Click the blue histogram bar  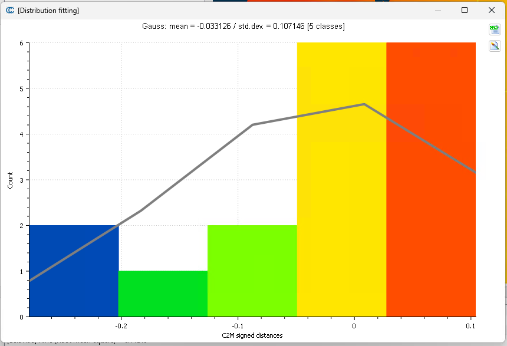74,271
